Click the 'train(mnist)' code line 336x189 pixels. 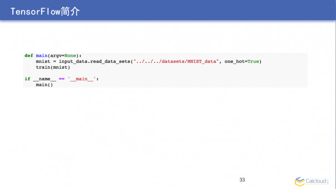click(x=53, y=67)
